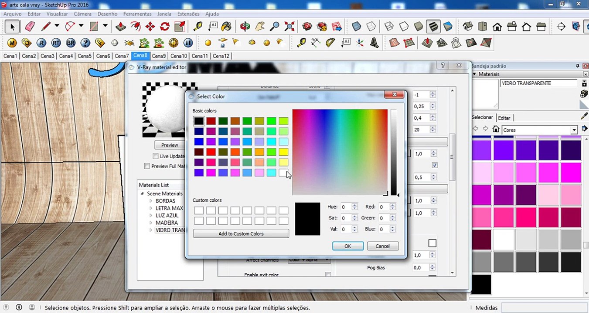Screen dimensions: 589x313
Task: Toggle Enable exit color checkbox
Action: click(x=328, y=275)
